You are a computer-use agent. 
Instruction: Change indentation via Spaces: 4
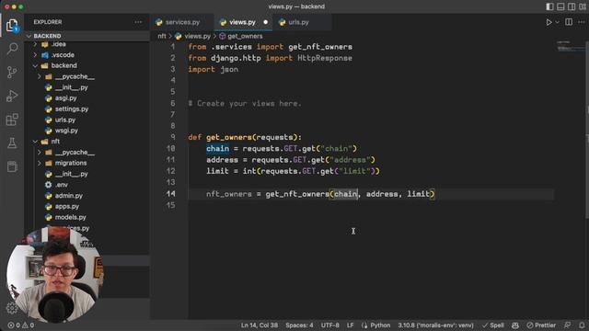click(x=299, y=325)
